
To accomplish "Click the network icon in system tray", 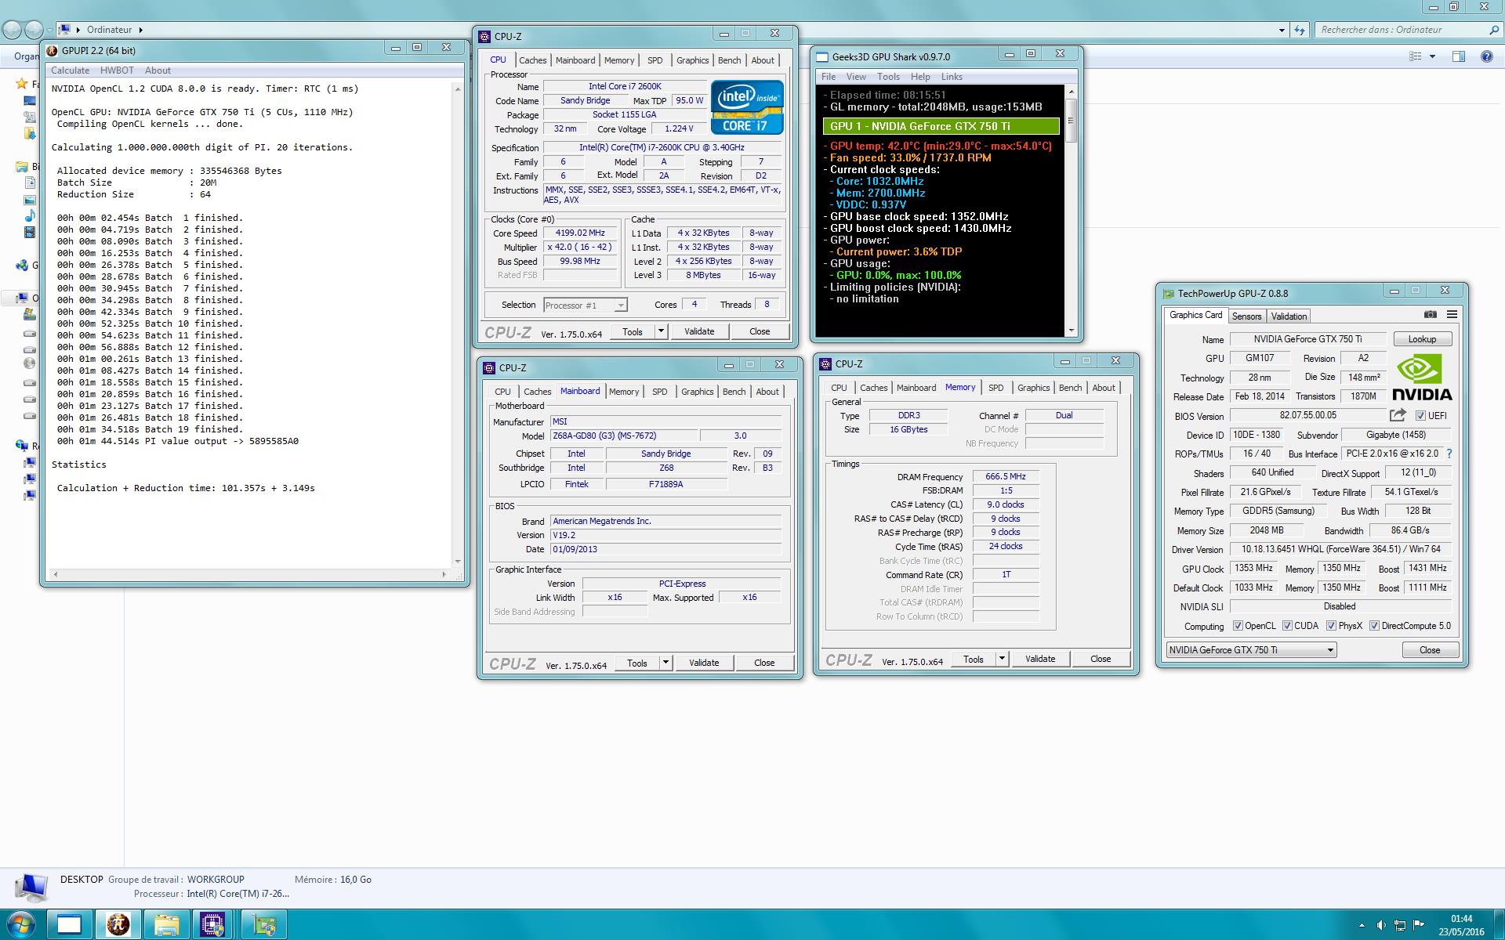I will point(1400,925).
